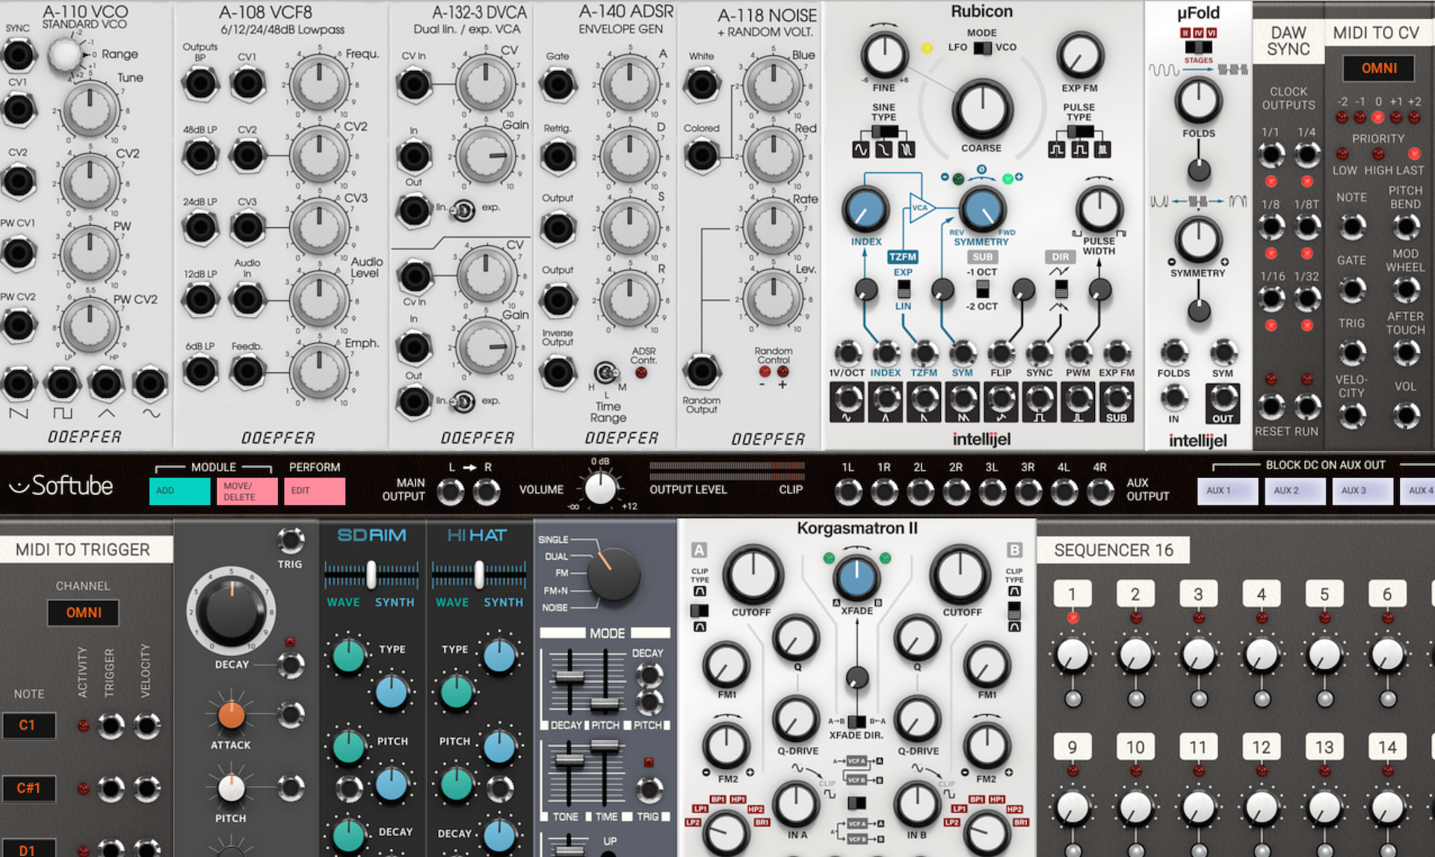This screenshot has height=857, width=1435.
Task: Click the sawtooth wave output jack on A-110 VCO
Action: [19, 384]
